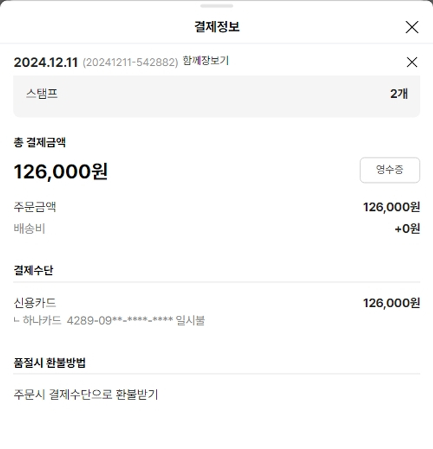Image resolution: width=433 pixels, height=449 pixels.
Task: Close the 결제정보 payment info sheet
Action: click(412, 27)
